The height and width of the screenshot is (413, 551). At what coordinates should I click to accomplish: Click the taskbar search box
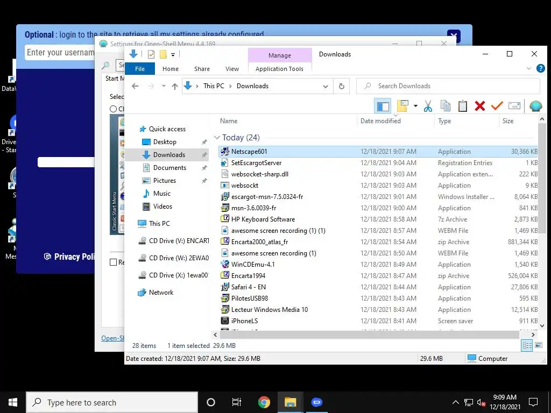click(x=112, y=402)
